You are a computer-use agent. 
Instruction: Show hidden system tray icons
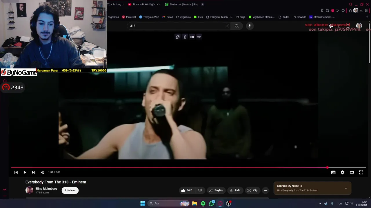pos(320,203)
